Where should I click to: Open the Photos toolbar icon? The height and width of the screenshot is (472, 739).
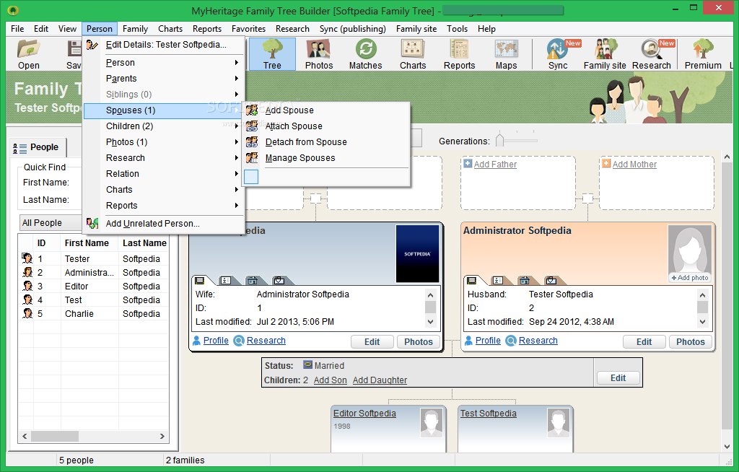click(318, 55)
